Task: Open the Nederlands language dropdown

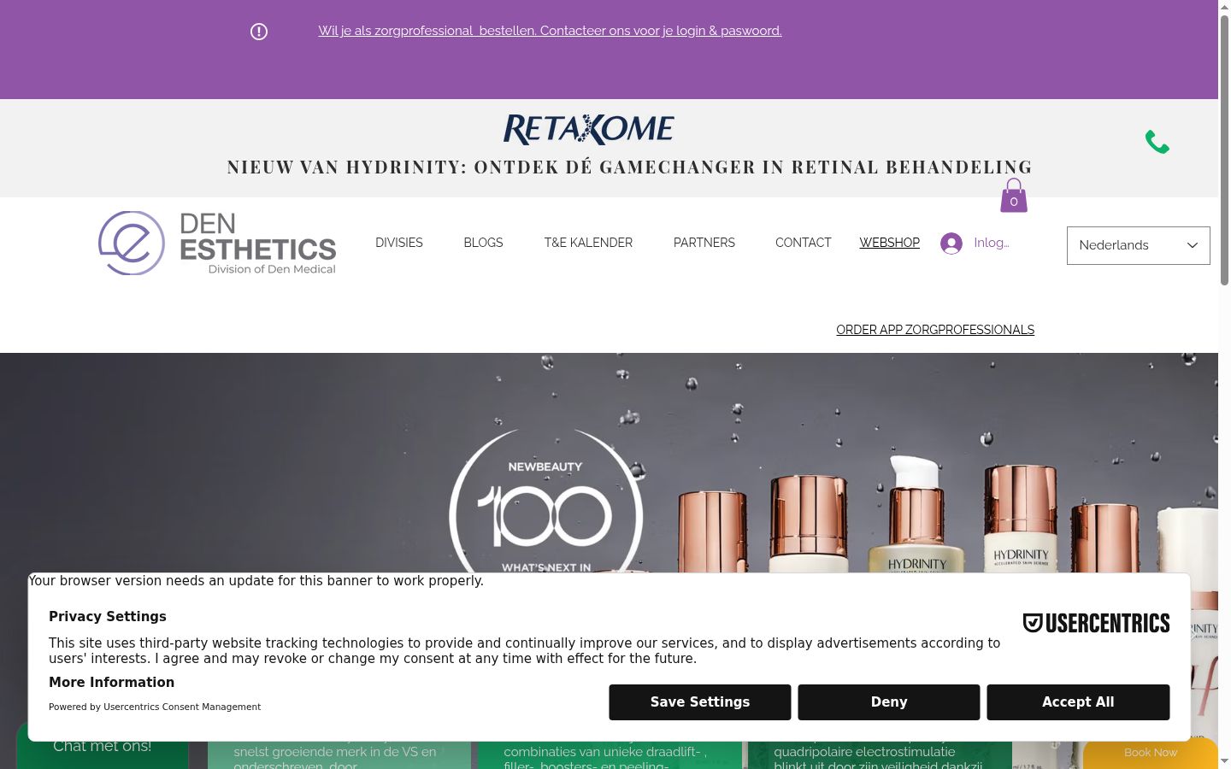Action: [x=1138, y=245]
